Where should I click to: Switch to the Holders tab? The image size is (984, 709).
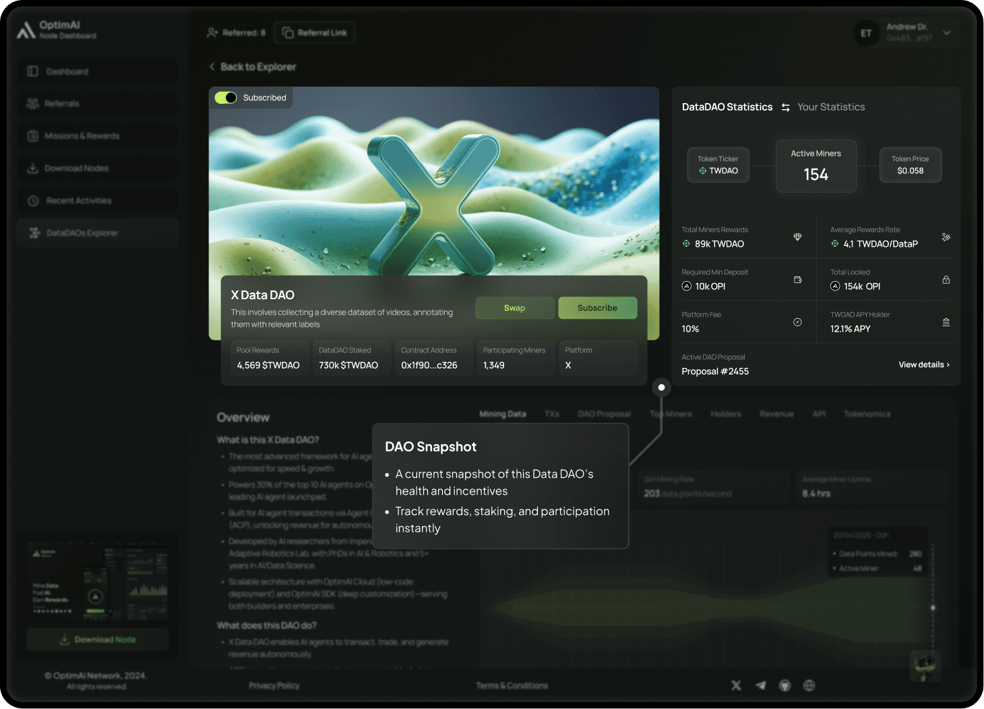[725, 413]
